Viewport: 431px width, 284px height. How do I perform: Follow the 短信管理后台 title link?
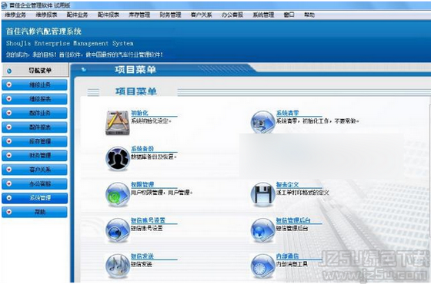pyautogui.click(x=293, y=220)
